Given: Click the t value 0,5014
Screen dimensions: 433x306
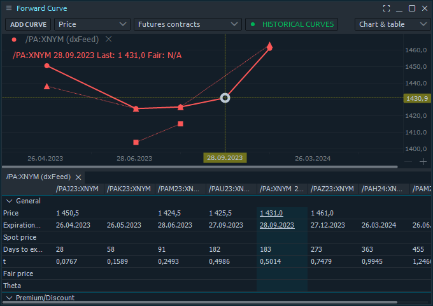Looking at the screenshot, I should 271,262.
